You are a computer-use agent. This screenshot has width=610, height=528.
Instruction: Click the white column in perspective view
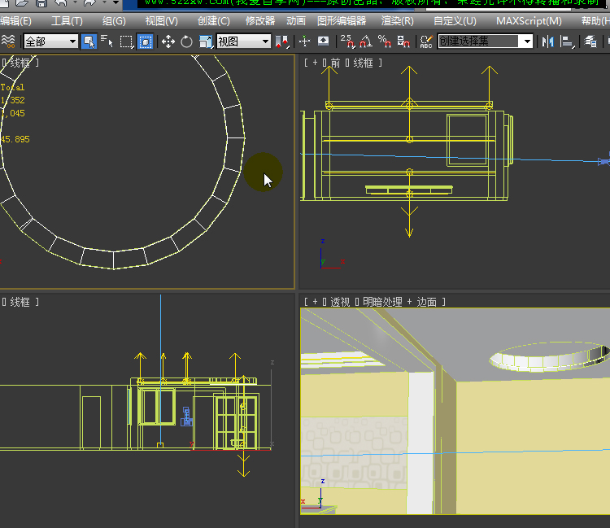[x=421, y=442]
